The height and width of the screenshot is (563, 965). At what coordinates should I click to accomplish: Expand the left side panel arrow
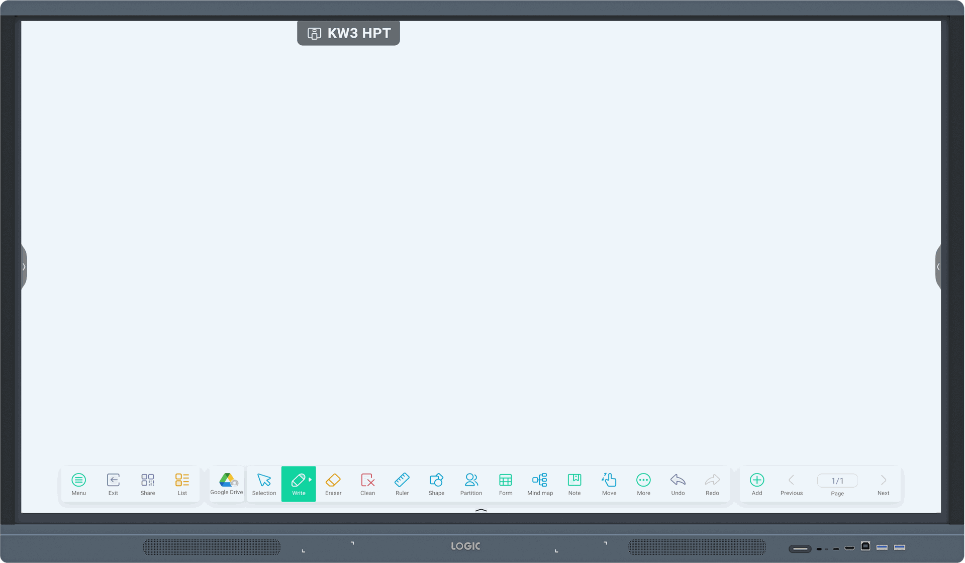pos(24,266)
